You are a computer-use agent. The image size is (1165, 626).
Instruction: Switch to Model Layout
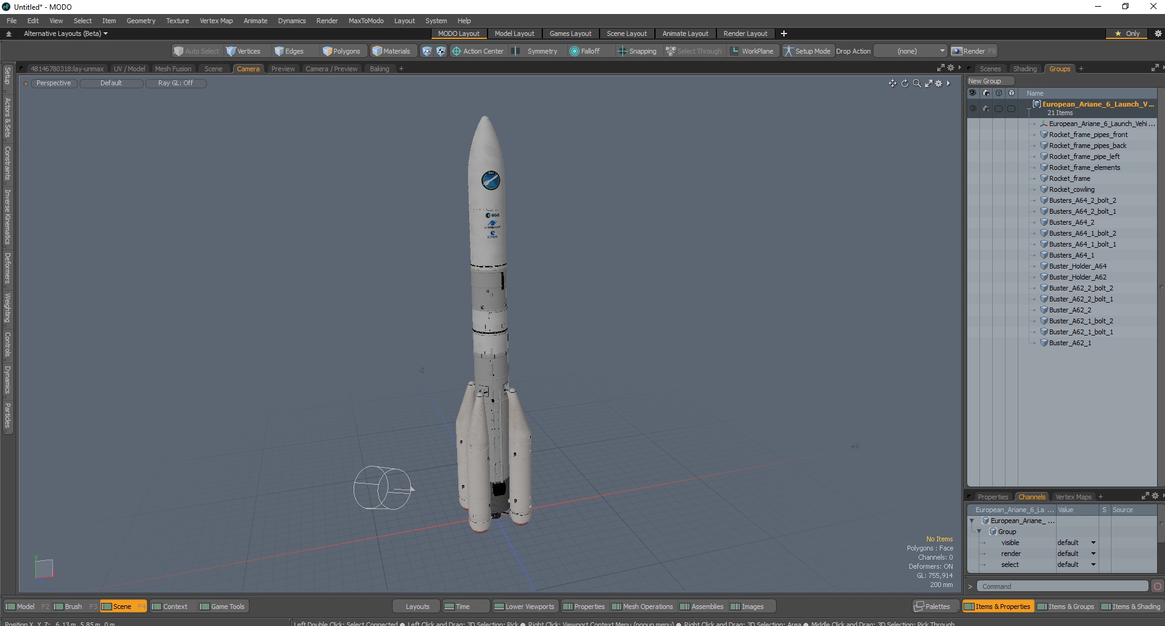(x=514, y=33)
